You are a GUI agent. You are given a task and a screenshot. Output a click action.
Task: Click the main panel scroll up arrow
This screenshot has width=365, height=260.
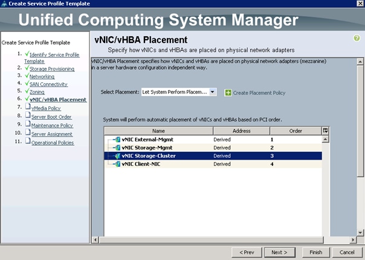360,62
